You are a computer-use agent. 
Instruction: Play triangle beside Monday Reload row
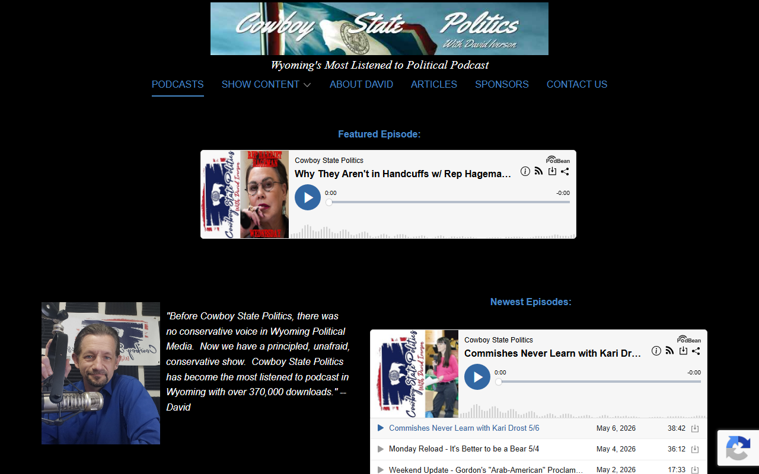381,449
